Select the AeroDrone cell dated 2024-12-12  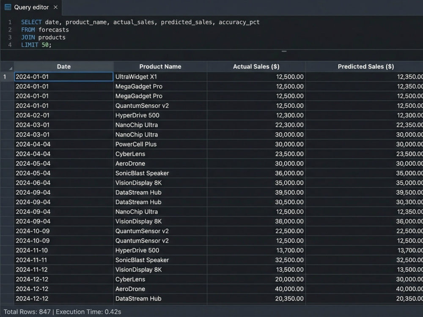tap(160, 289)
